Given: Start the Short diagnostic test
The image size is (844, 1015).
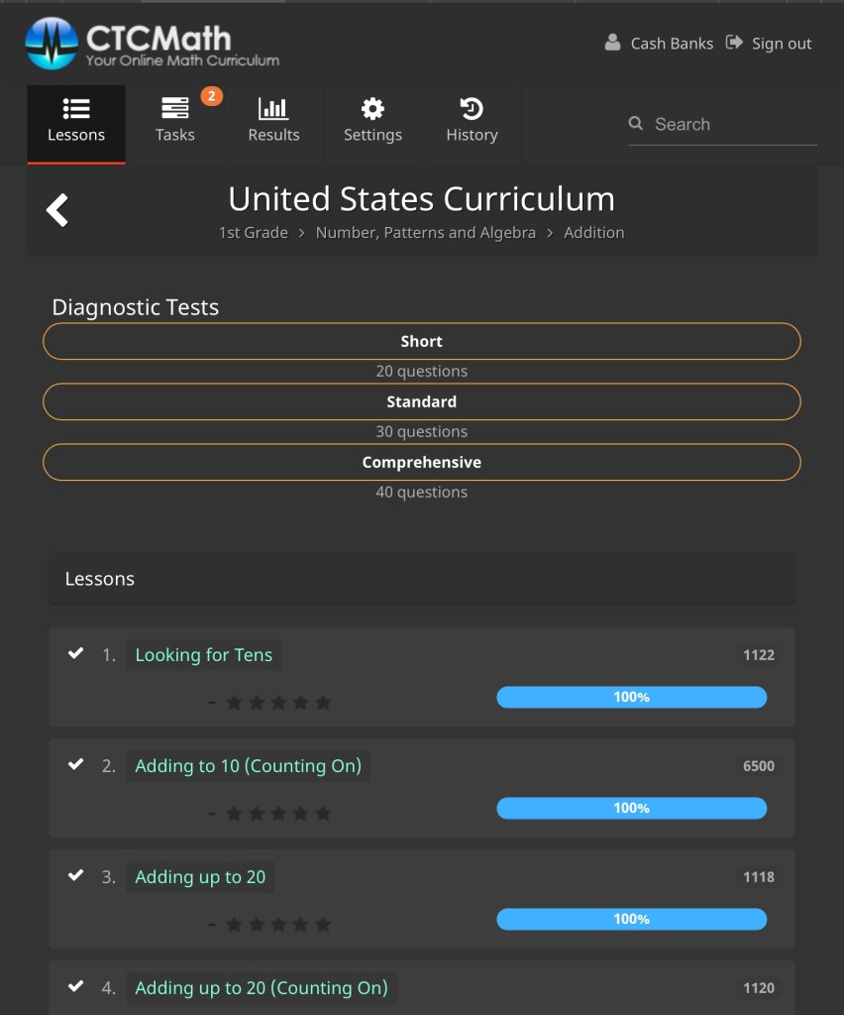Looking at the screenshot, I should [x=421, y=341].
